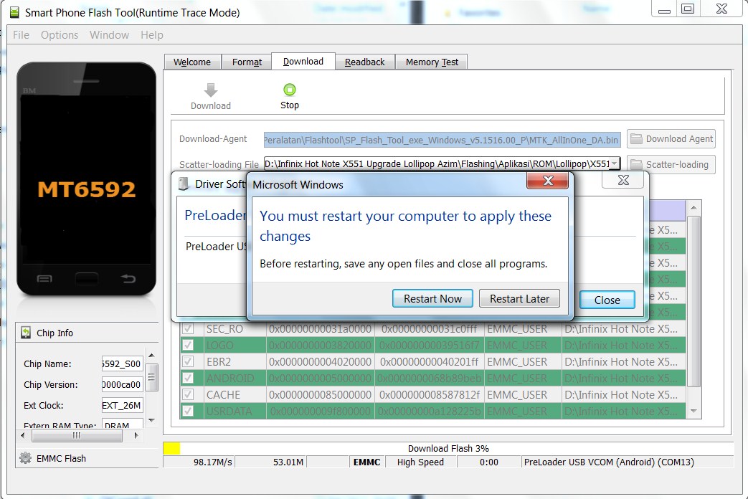Open the File menu

[x=21, y=35]
